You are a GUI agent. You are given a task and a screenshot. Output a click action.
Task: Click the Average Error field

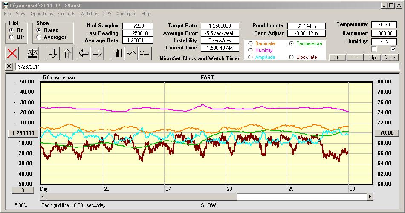coord(220,33)
